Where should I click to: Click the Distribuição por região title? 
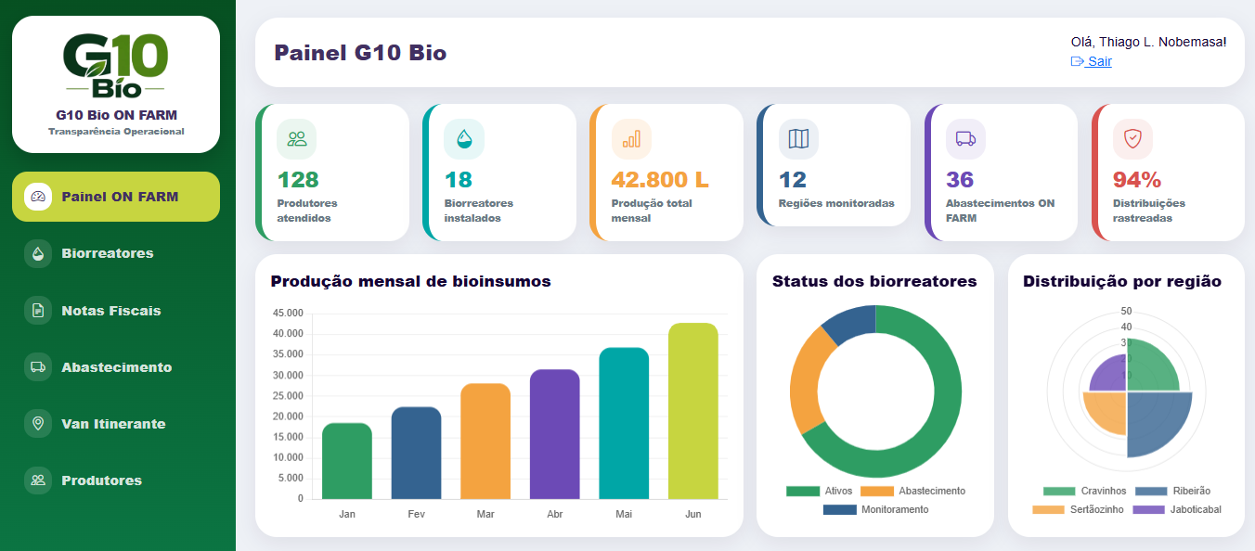tap(1122, 281)
